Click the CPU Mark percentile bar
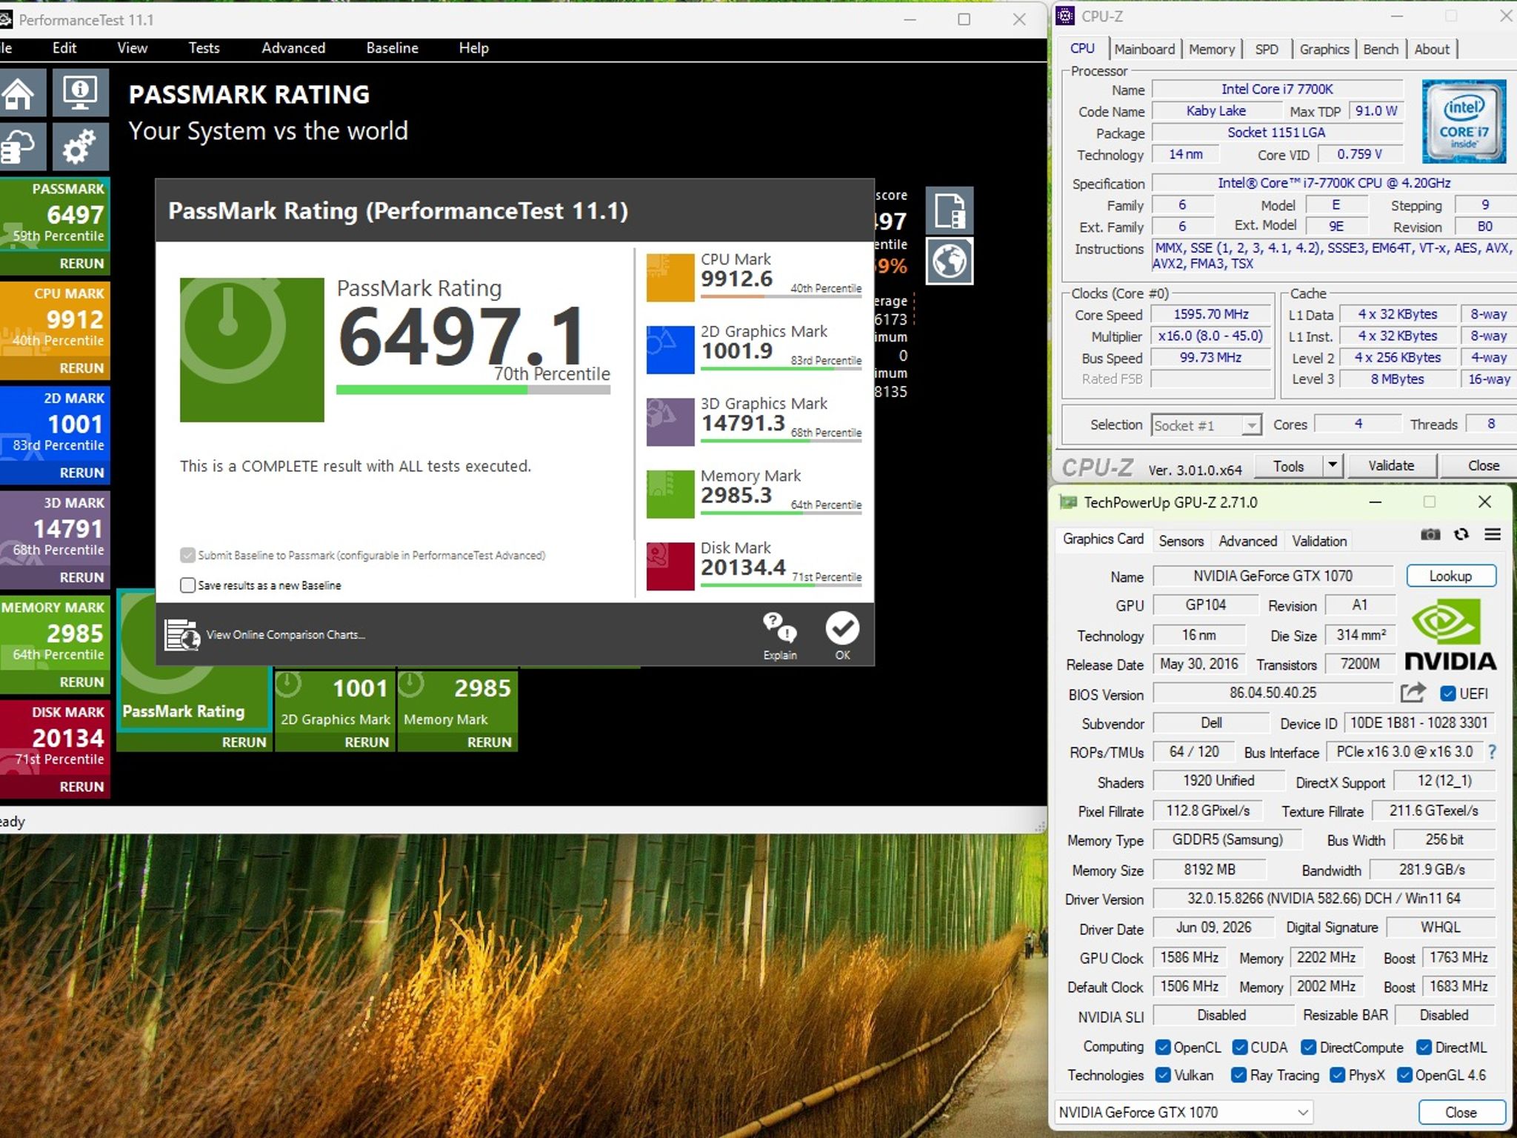Screen dimensions: 1517x1138 click(x=781, y=296)
